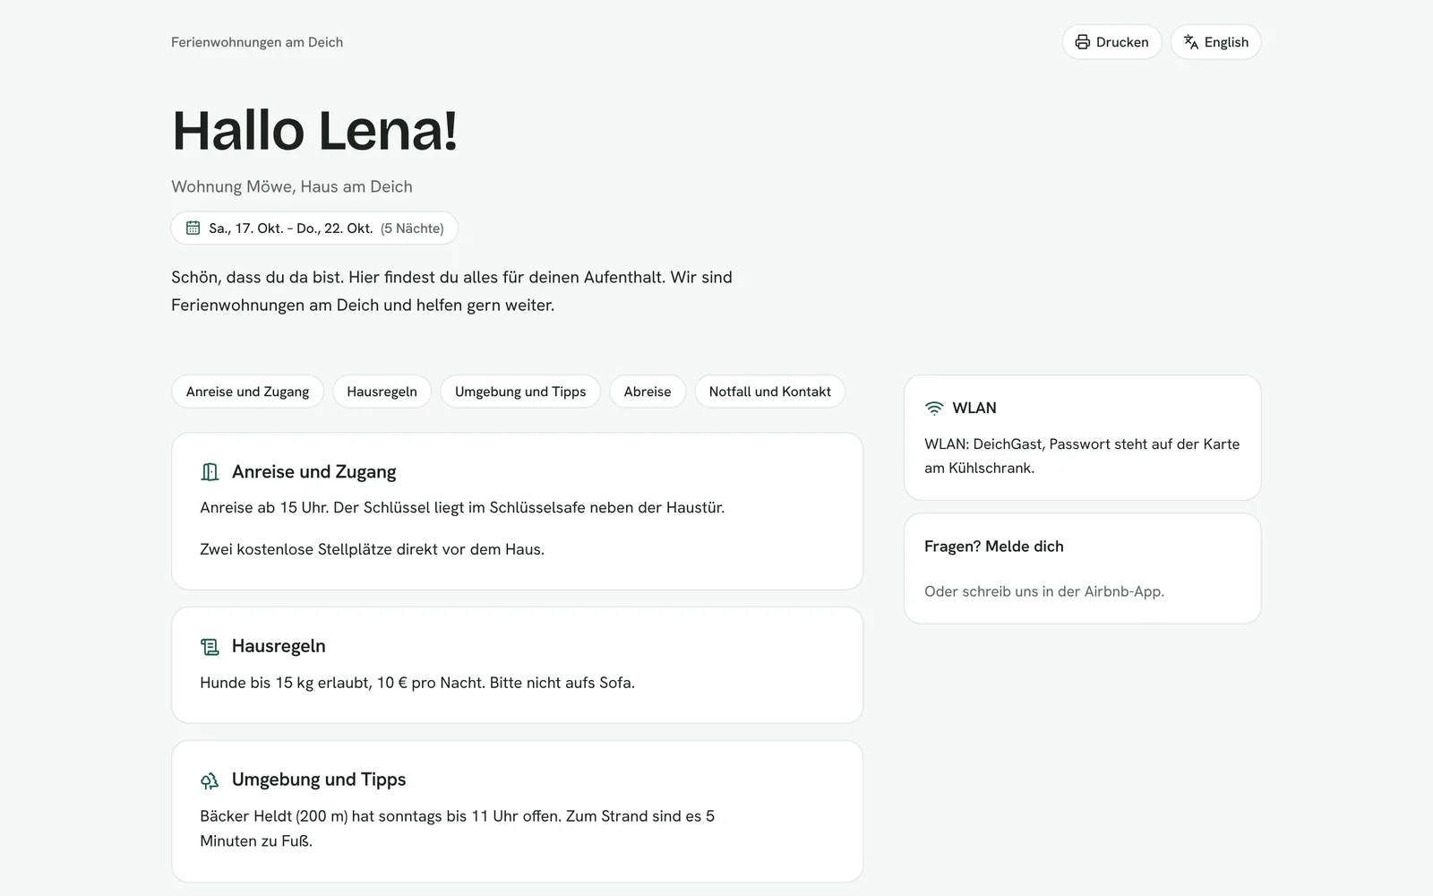Click the Zwei kostenlose Stellplätze line
Image resolution: width=1433 pixels, height=896 pixels.
pos(372,549)
